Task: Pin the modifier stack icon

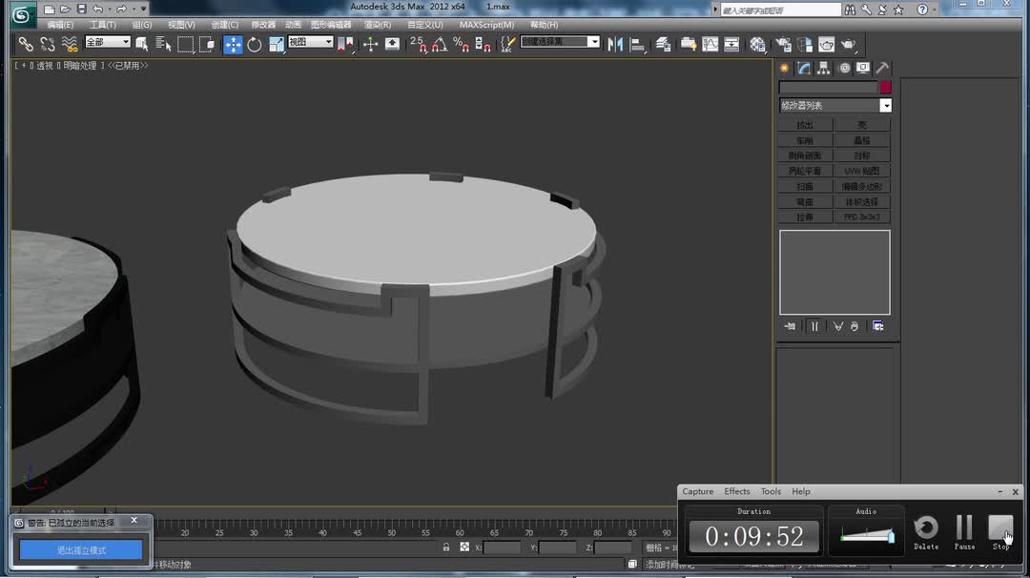Action: 790,326
